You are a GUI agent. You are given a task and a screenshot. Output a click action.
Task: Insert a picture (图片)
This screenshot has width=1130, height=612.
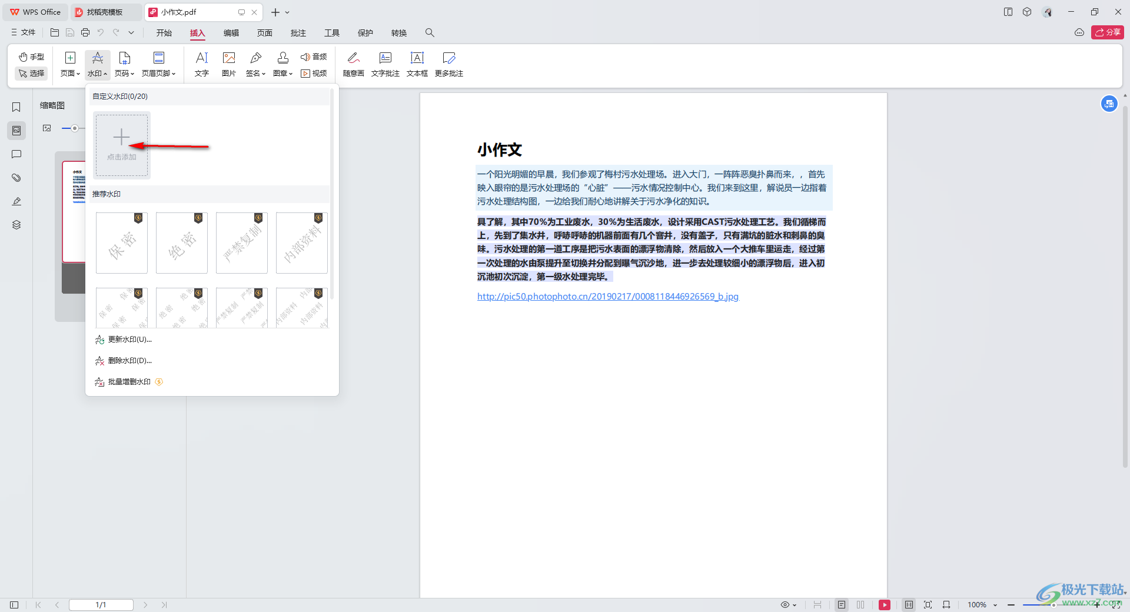(229, 65)
